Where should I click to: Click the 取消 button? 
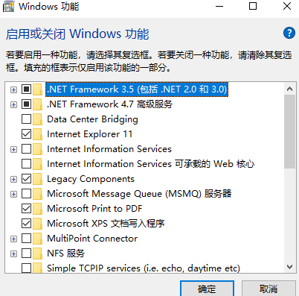point(269,289)
